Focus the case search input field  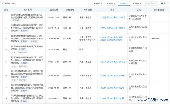(x=151, y=3)
